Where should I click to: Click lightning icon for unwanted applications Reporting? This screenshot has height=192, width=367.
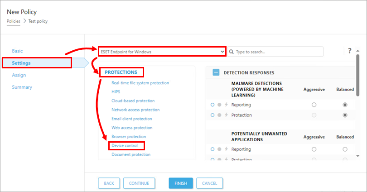pos(226,149)
